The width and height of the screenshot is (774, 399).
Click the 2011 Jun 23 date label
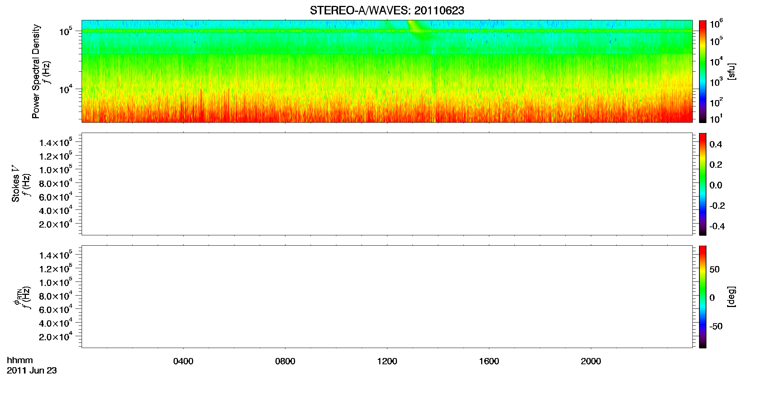32,371
